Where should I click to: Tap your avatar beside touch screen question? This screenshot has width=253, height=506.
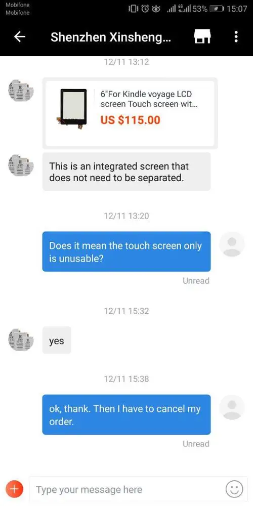232,244
